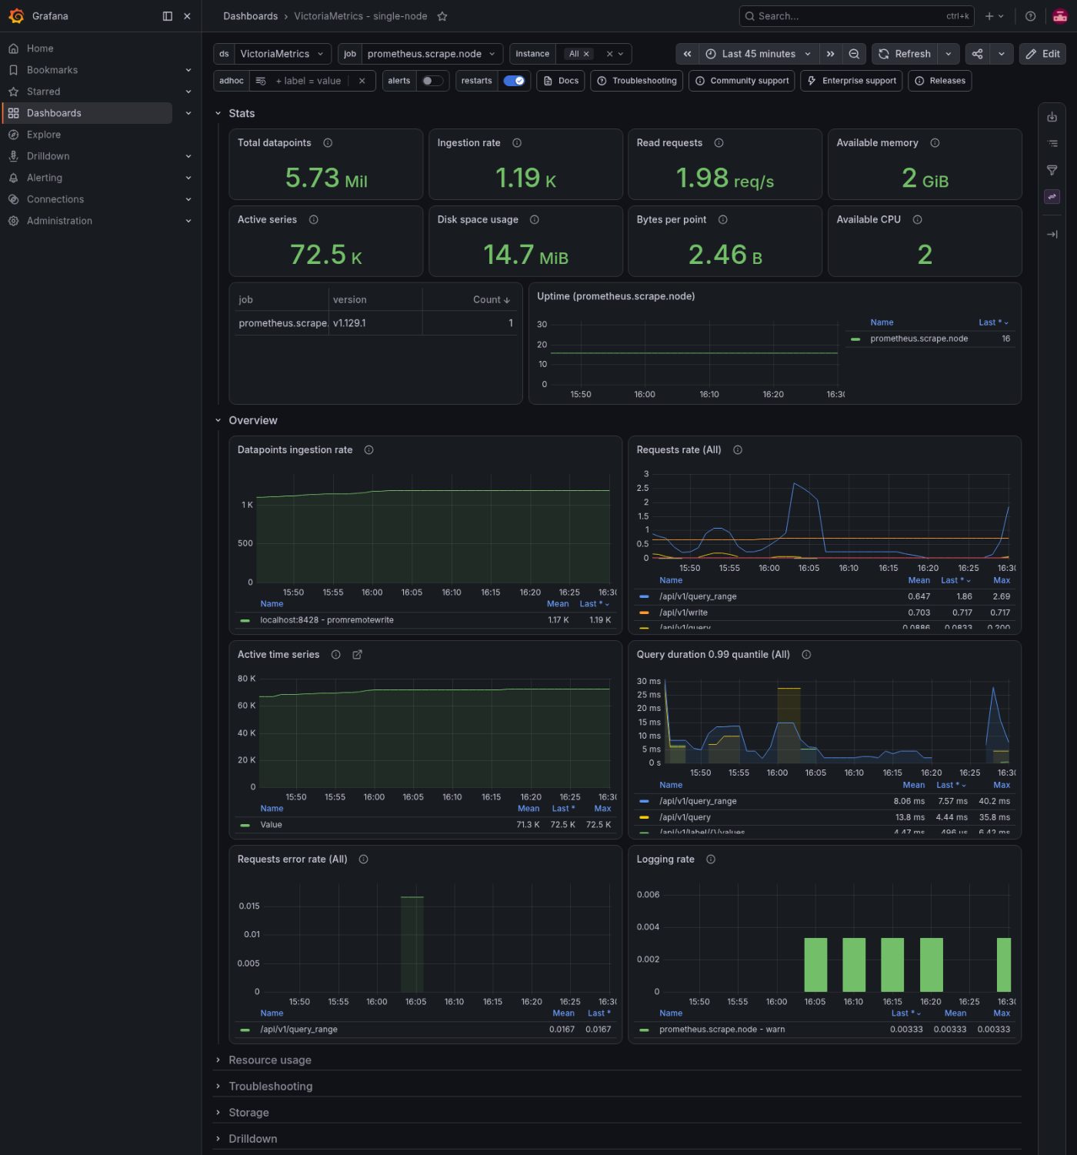Show info for Available memory panel

[x=935, y=143]
